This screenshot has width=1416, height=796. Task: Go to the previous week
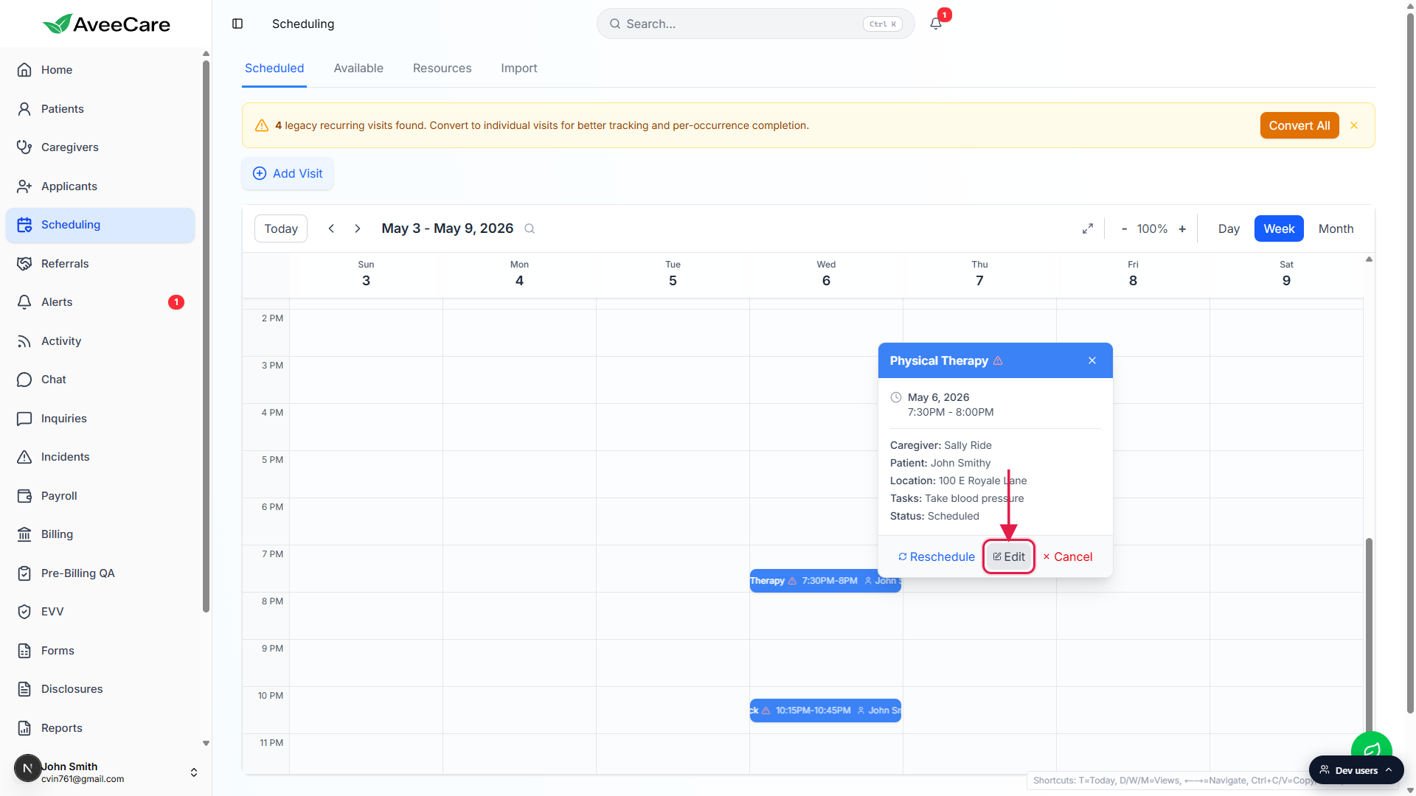(332, 228)
